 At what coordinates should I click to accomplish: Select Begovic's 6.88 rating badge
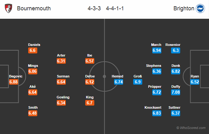tap(13, 82)
